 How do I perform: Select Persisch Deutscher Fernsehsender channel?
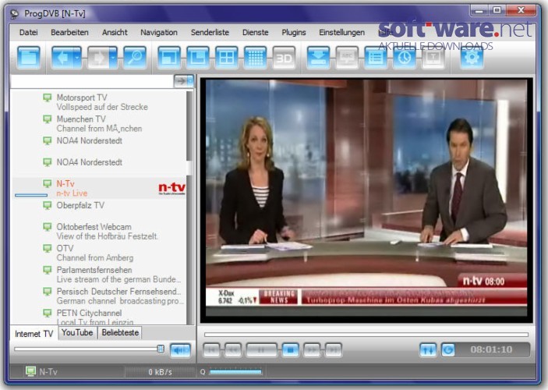(x=98, y=296)
